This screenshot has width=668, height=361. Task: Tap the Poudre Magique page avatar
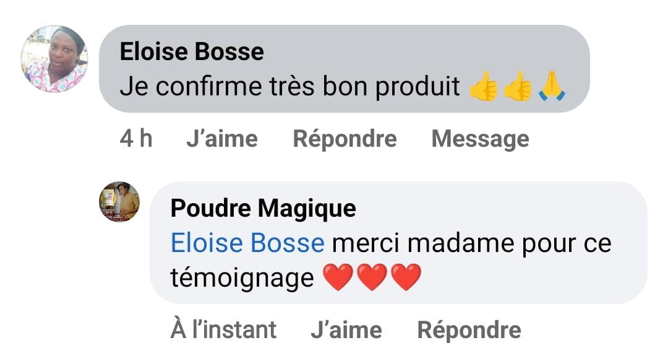pyautogui.click(x=119, y=202)
